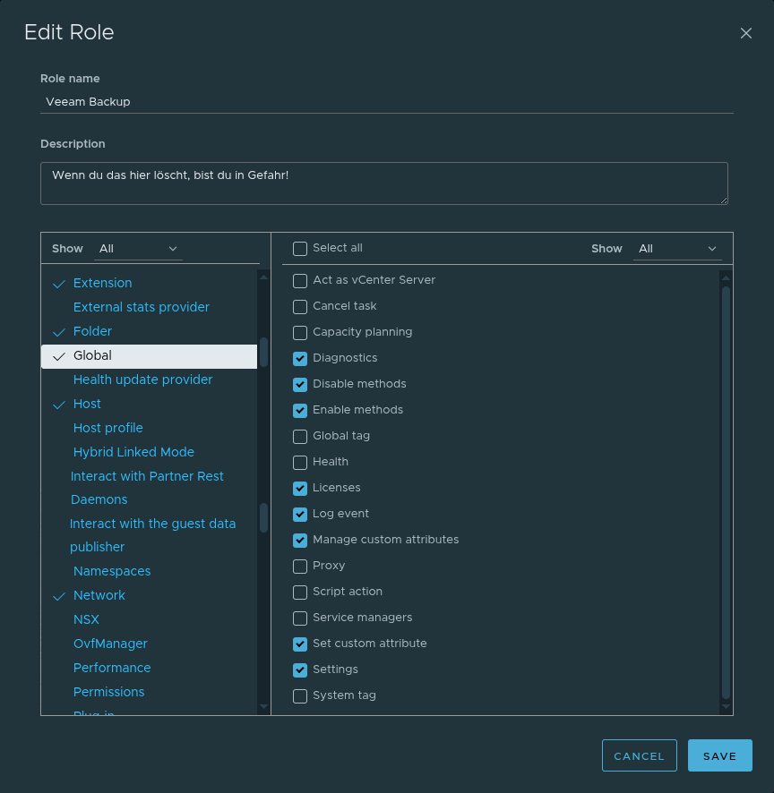Uncheck the Settings privilege
This screenshot has width=774, height=793.
click(300, 670)
